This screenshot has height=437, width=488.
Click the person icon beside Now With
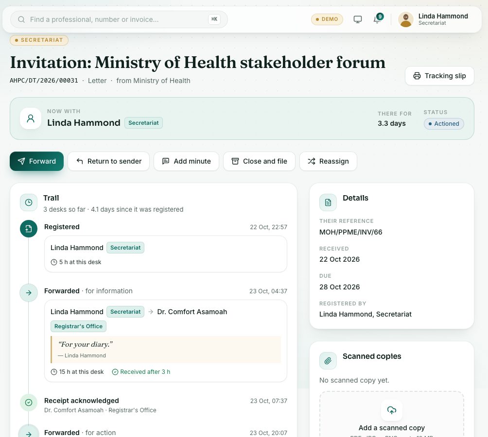(x=31, y=118)
